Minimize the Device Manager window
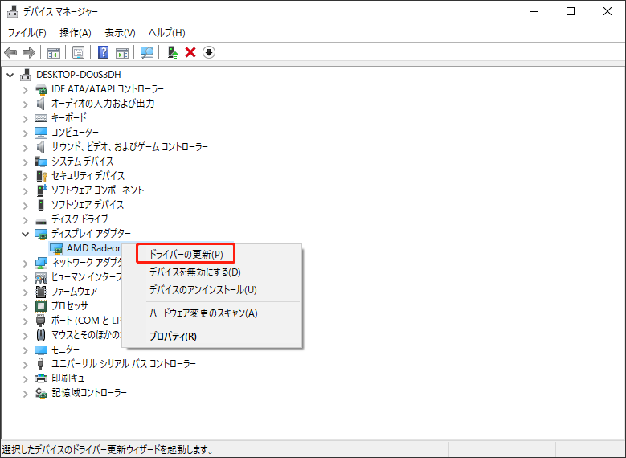Viewport: 626px width, 458px height. [x=534, y=11]
